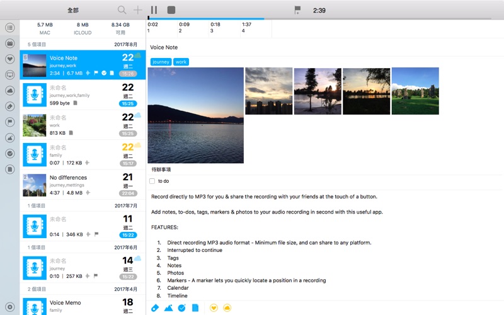
Task: Search recordings with the magnifier icon
Action: coord(122,10)
